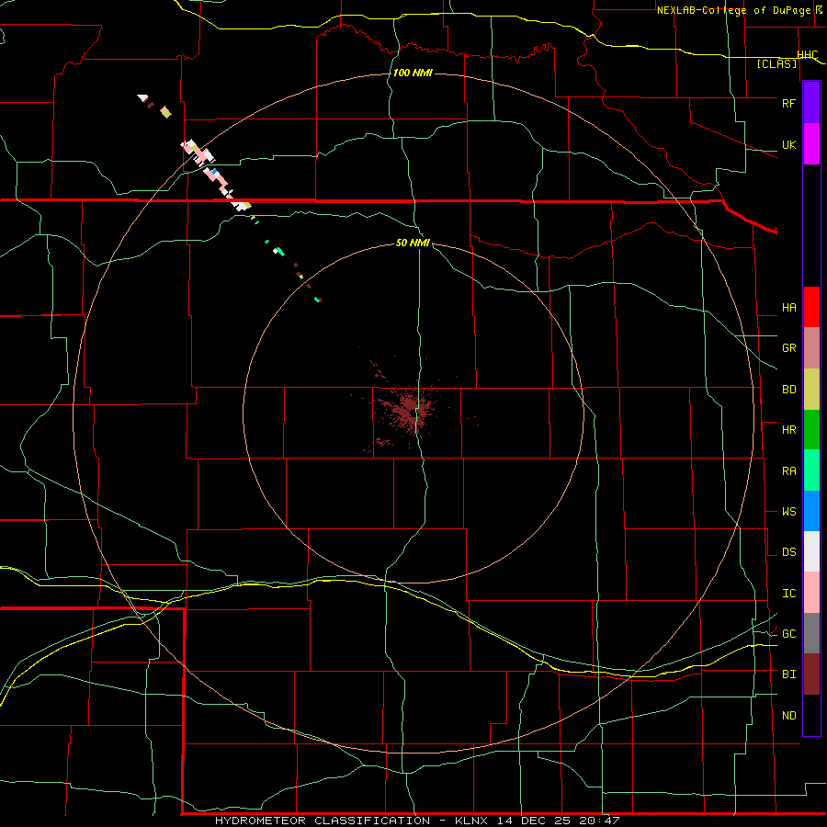Select the GC gray legend swatch
827x827 pixels.
811,633
